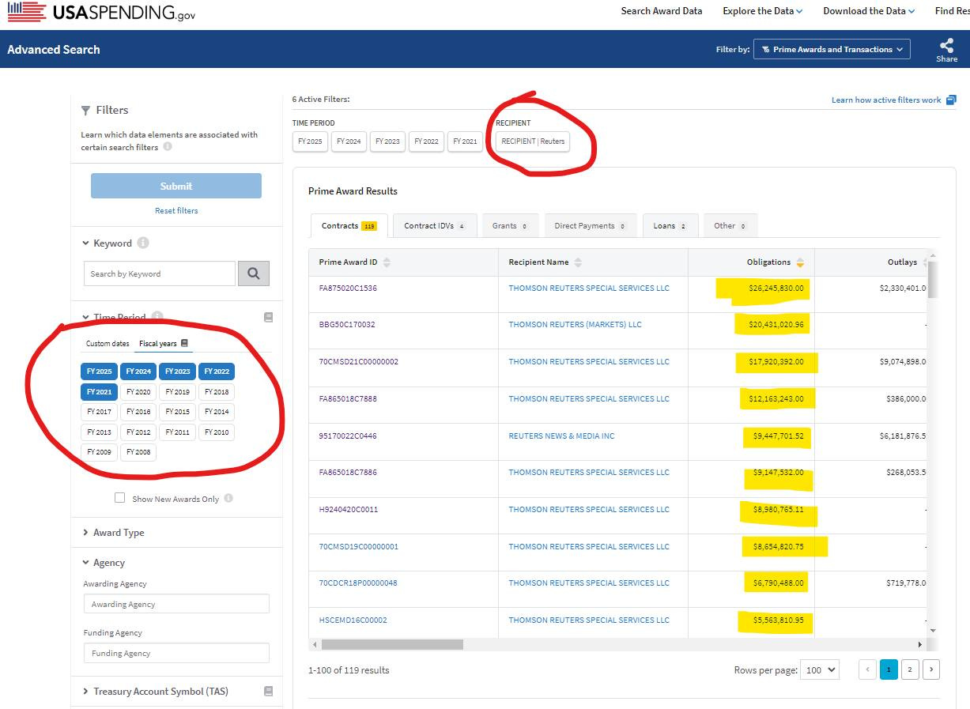This screenshot has width=970, height=709.
Task: Click the filter funnel icon
Action: pos(85,111)
